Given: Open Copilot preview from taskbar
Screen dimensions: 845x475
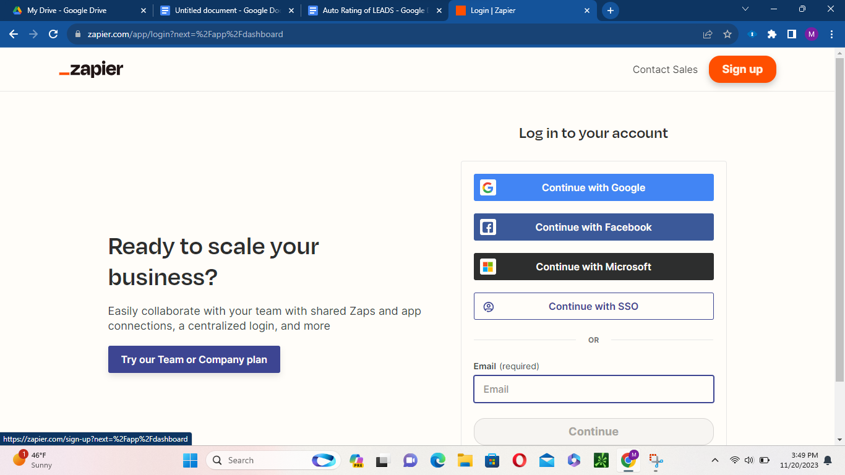Looking at the screenshot, I should pos(356,460).
